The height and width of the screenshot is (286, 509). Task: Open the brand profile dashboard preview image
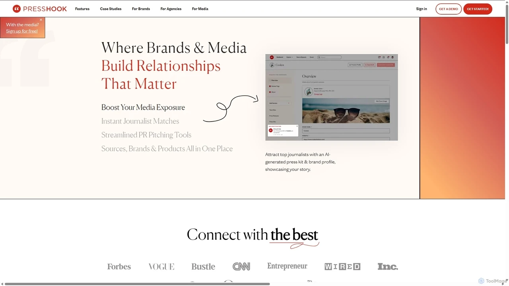pyautogui.click(x=332, y=97)
